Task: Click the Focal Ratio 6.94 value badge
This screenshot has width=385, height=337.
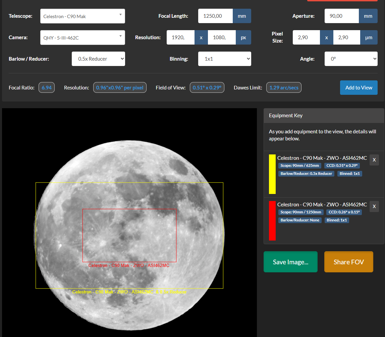Action: (x=47, y=87)
